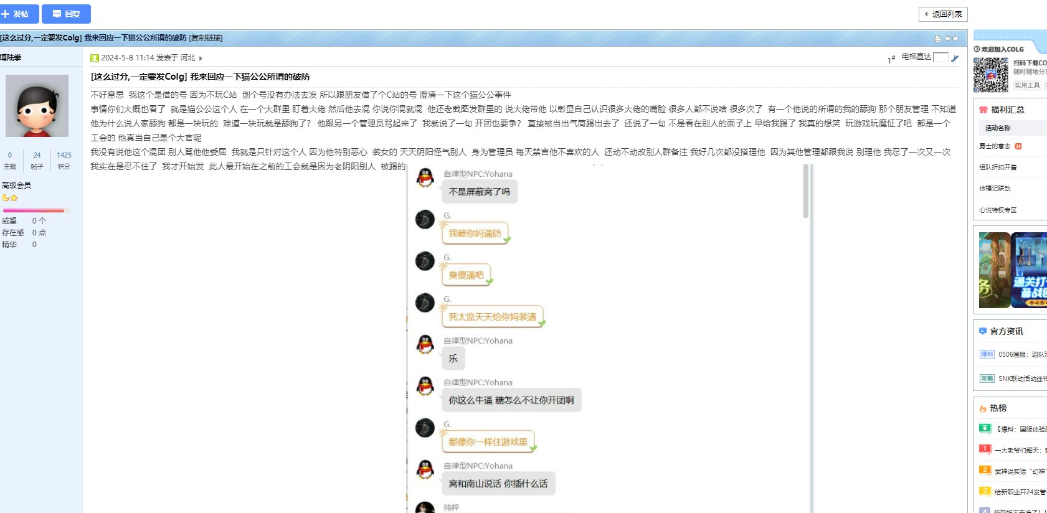Click the red rank 1 badge
The image size is (1047, 513).
[985, 449]
